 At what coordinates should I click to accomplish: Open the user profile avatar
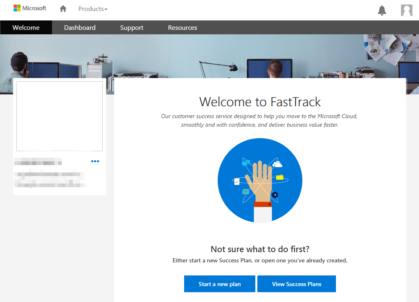[x=406, y=10]
